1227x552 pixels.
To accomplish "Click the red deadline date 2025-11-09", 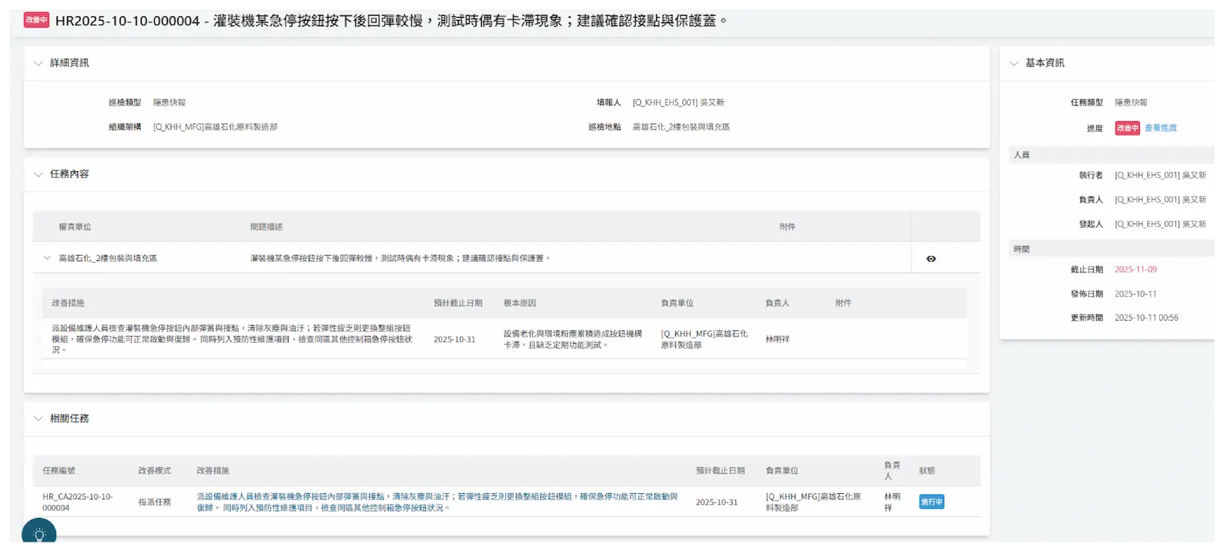I will pyautogui.click(x=1135, y=269).
